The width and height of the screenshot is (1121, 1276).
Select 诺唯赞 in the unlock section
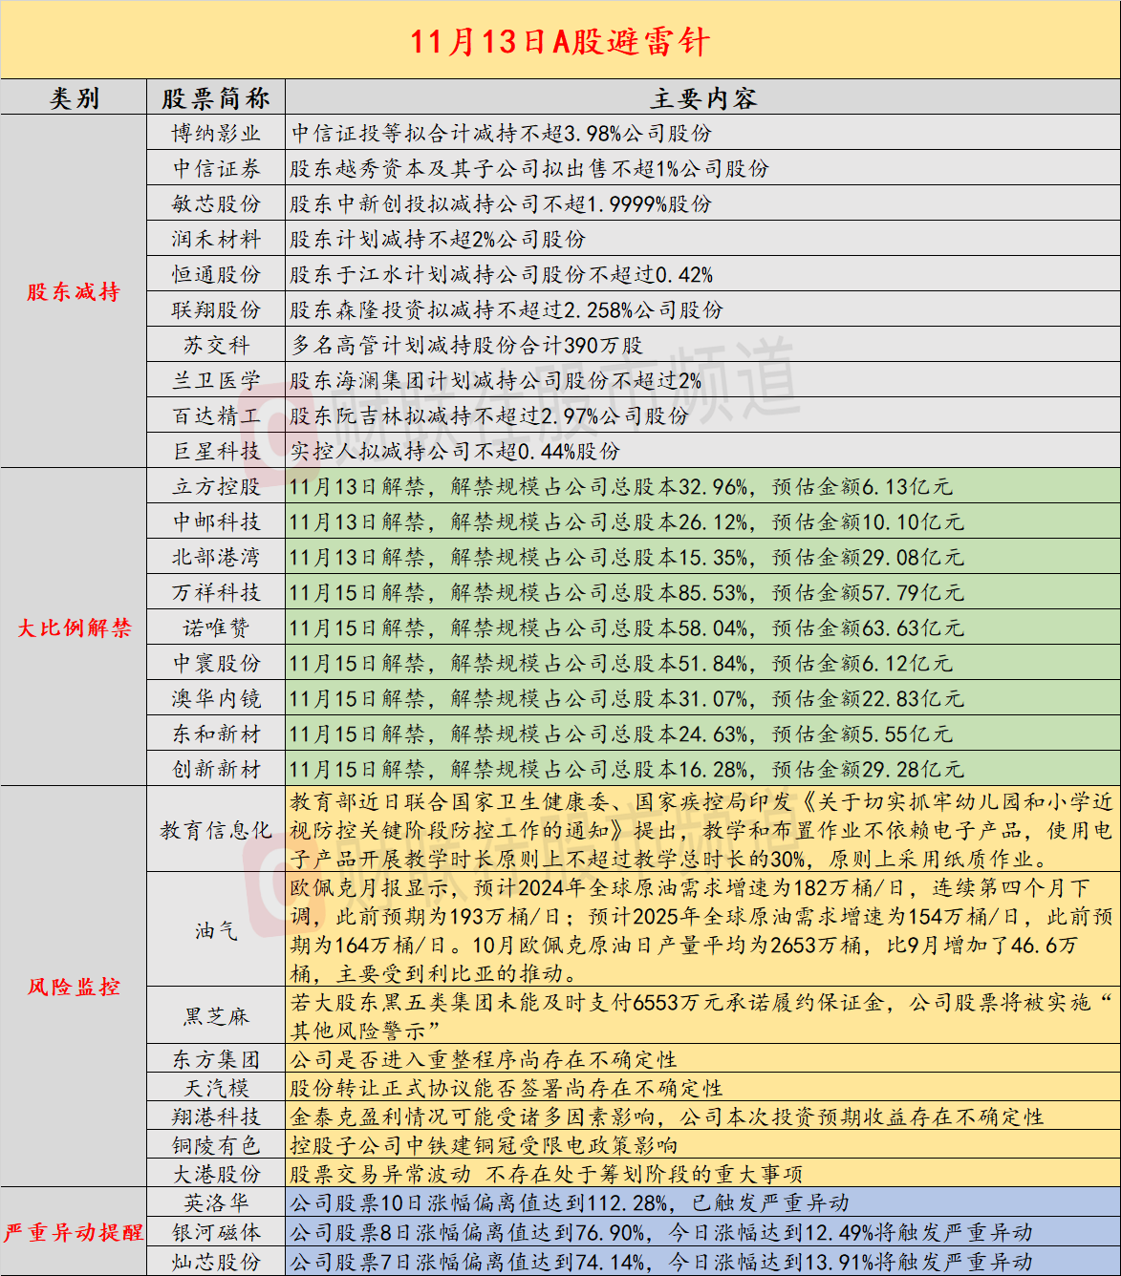(x=216, y=627)
